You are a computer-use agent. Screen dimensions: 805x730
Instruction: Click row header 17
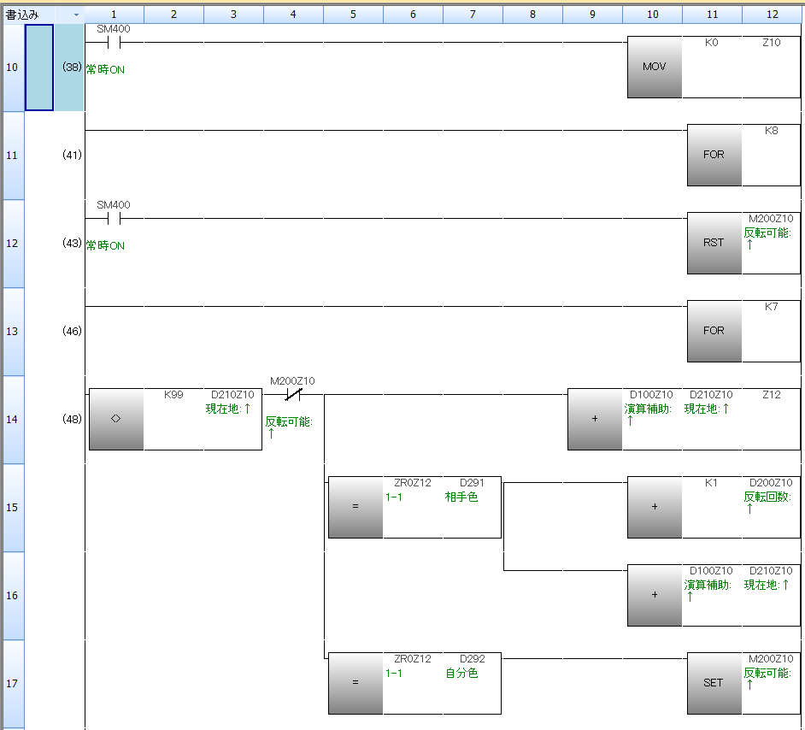(x=12, y=683)
